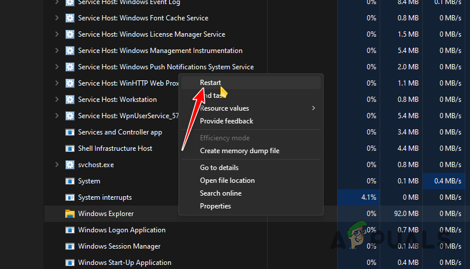Expand Windows Push Notifications System Service
Viewport: 470px width, 269px height.
pyautogui.click(x=57, y=67)
